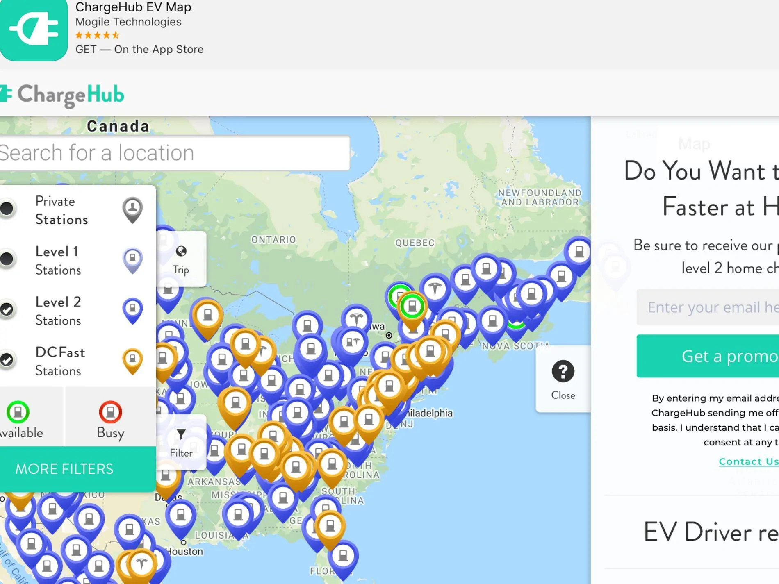Toggle the Filter panel button
The height and width of the screenshot is (584, 779).
(x=181, y=443)
